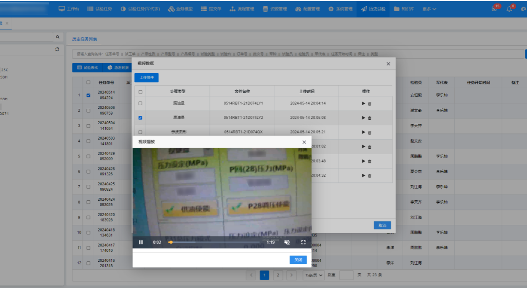This screenshot has width=527, height=288.
Task: Select page 1 in pagination
Action: pos(265,275)
